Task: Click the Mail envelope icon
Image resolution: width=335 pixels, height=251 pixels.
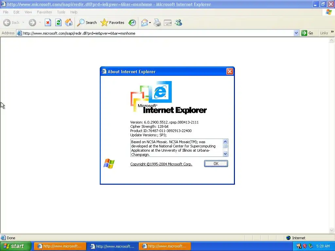Action: 145,23
